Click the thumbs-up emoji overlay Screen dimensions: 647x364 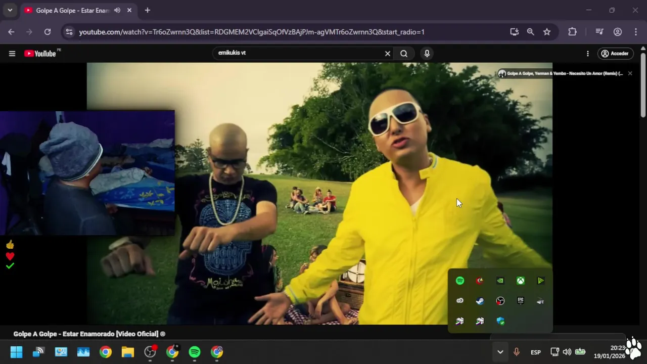click(10, 245)
